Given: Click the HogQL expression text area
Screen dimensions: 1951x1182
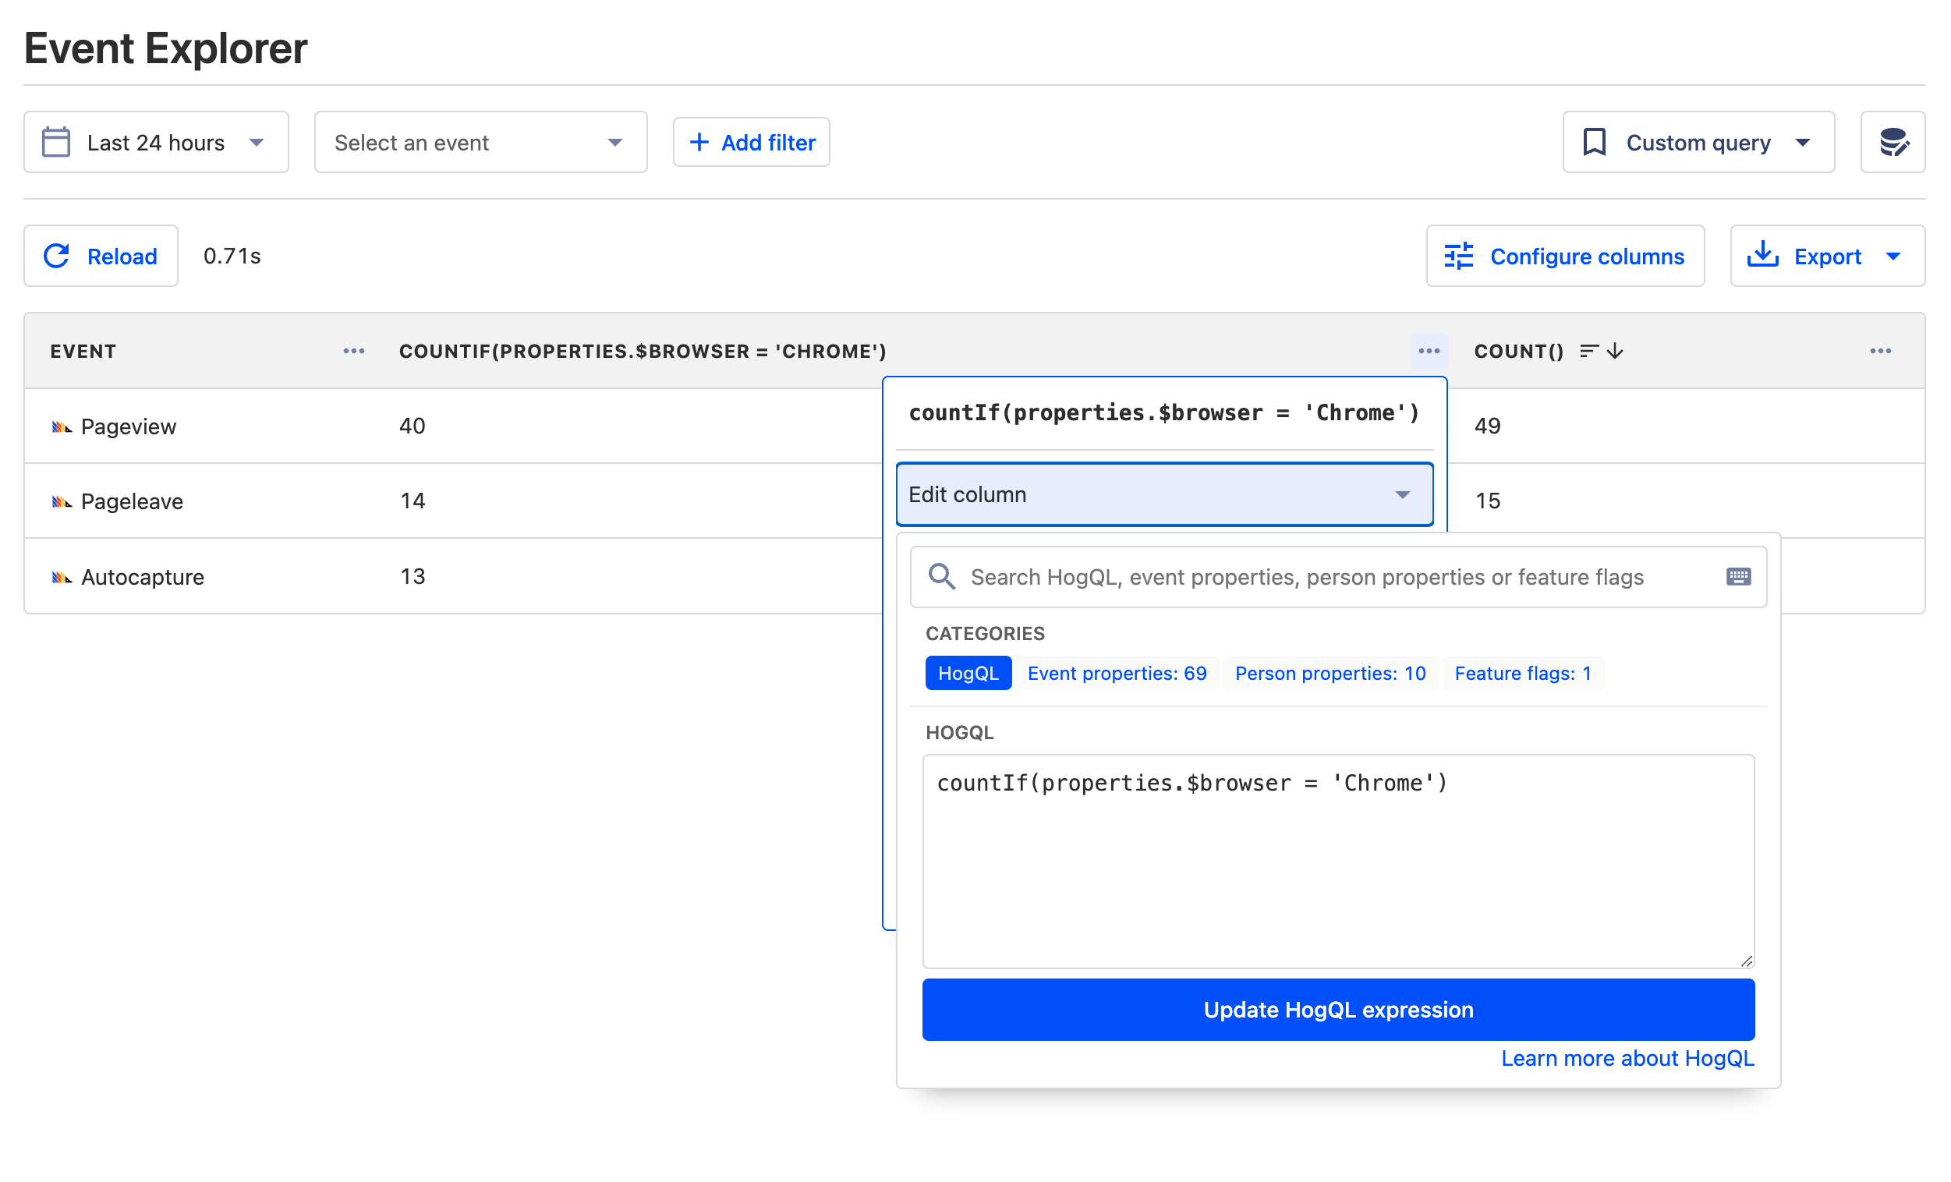Looking at the screenshot, I should (1337, 861).
